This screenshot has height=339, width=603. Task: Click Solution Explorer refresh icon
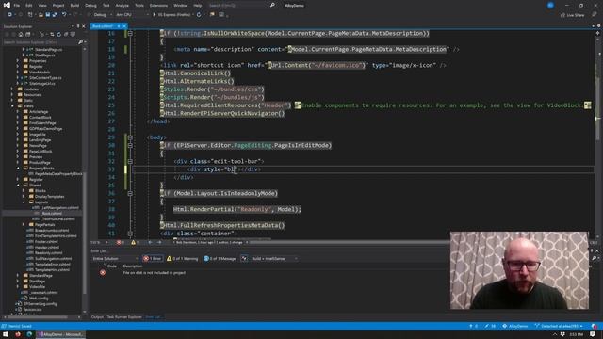click(58, 34)
